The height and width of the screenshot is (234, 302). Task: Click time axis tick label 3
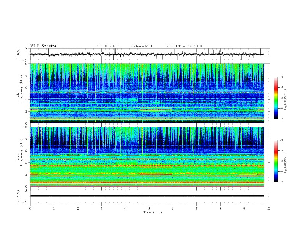(101, 208)
